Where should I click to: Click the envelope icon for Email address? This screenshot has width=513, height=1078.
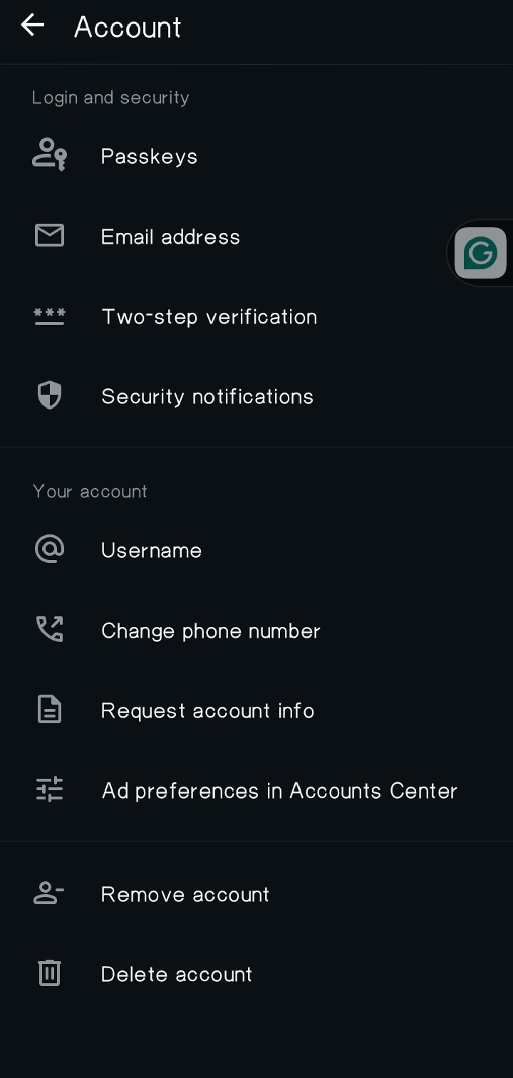click(50, 235)
